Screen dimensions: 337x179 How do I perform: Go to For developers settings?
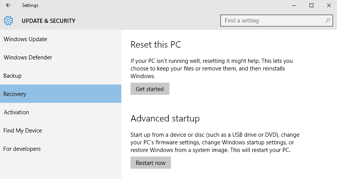pyautogui.click(x=61, y=149)
